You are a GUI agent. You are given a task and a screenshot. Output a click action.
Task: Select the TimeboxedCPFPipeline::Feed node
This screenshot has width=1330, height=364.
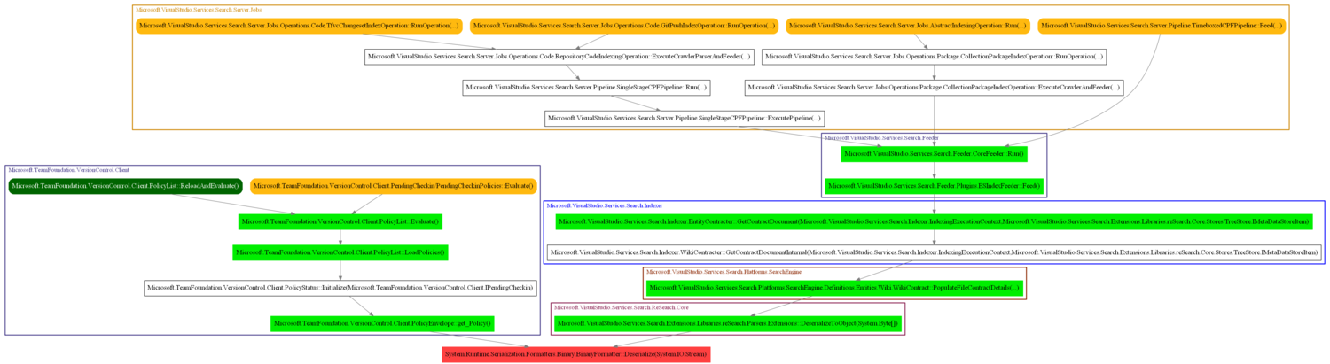click(x=1161, y=26)
